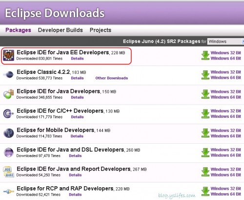Download RCP and RAP Windows 32 Bit
This screenshot has height=200, width=244.
(226, 188)
